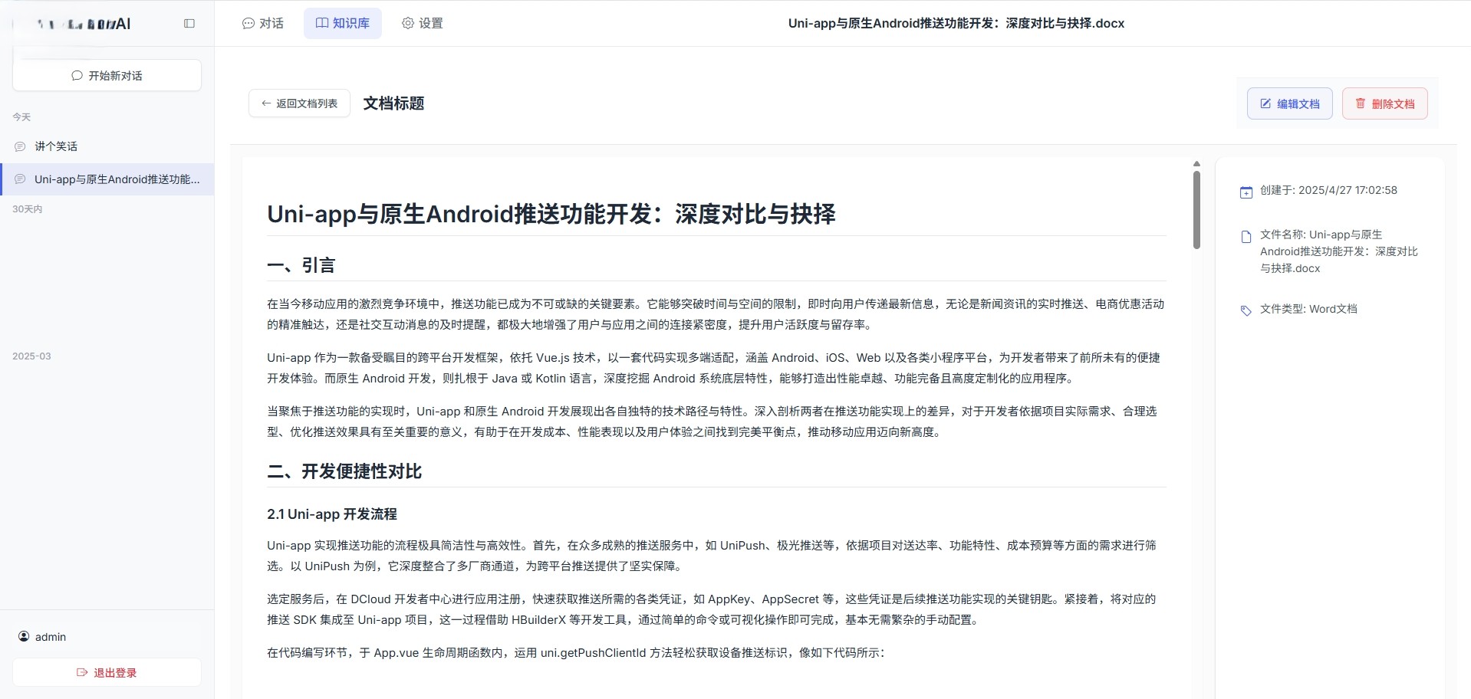Click the admin user avatar icon
Image resolution: width=1471 pixels, height=699 pixels.
coord(24,636)
